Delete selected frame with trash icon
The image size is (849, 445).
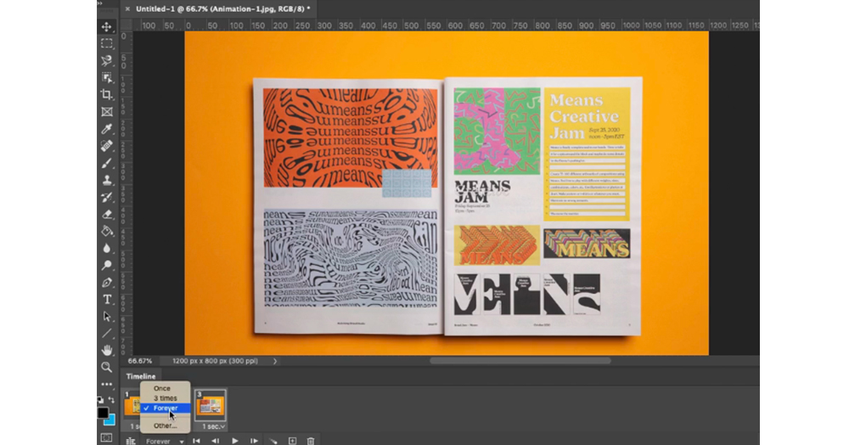[311, 442]
